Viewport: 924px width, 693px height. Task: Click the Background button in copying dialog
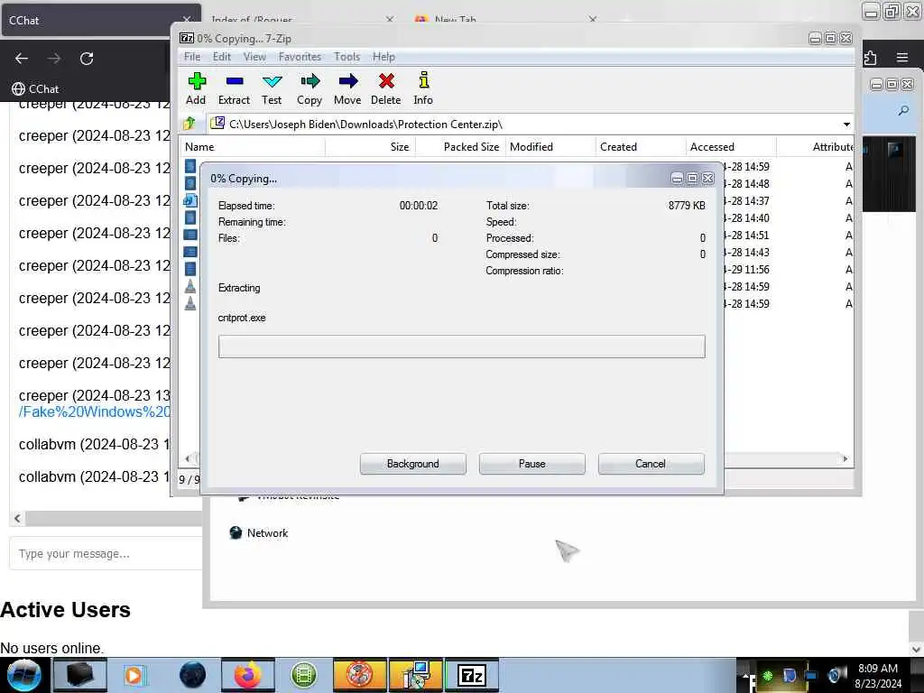413,464
